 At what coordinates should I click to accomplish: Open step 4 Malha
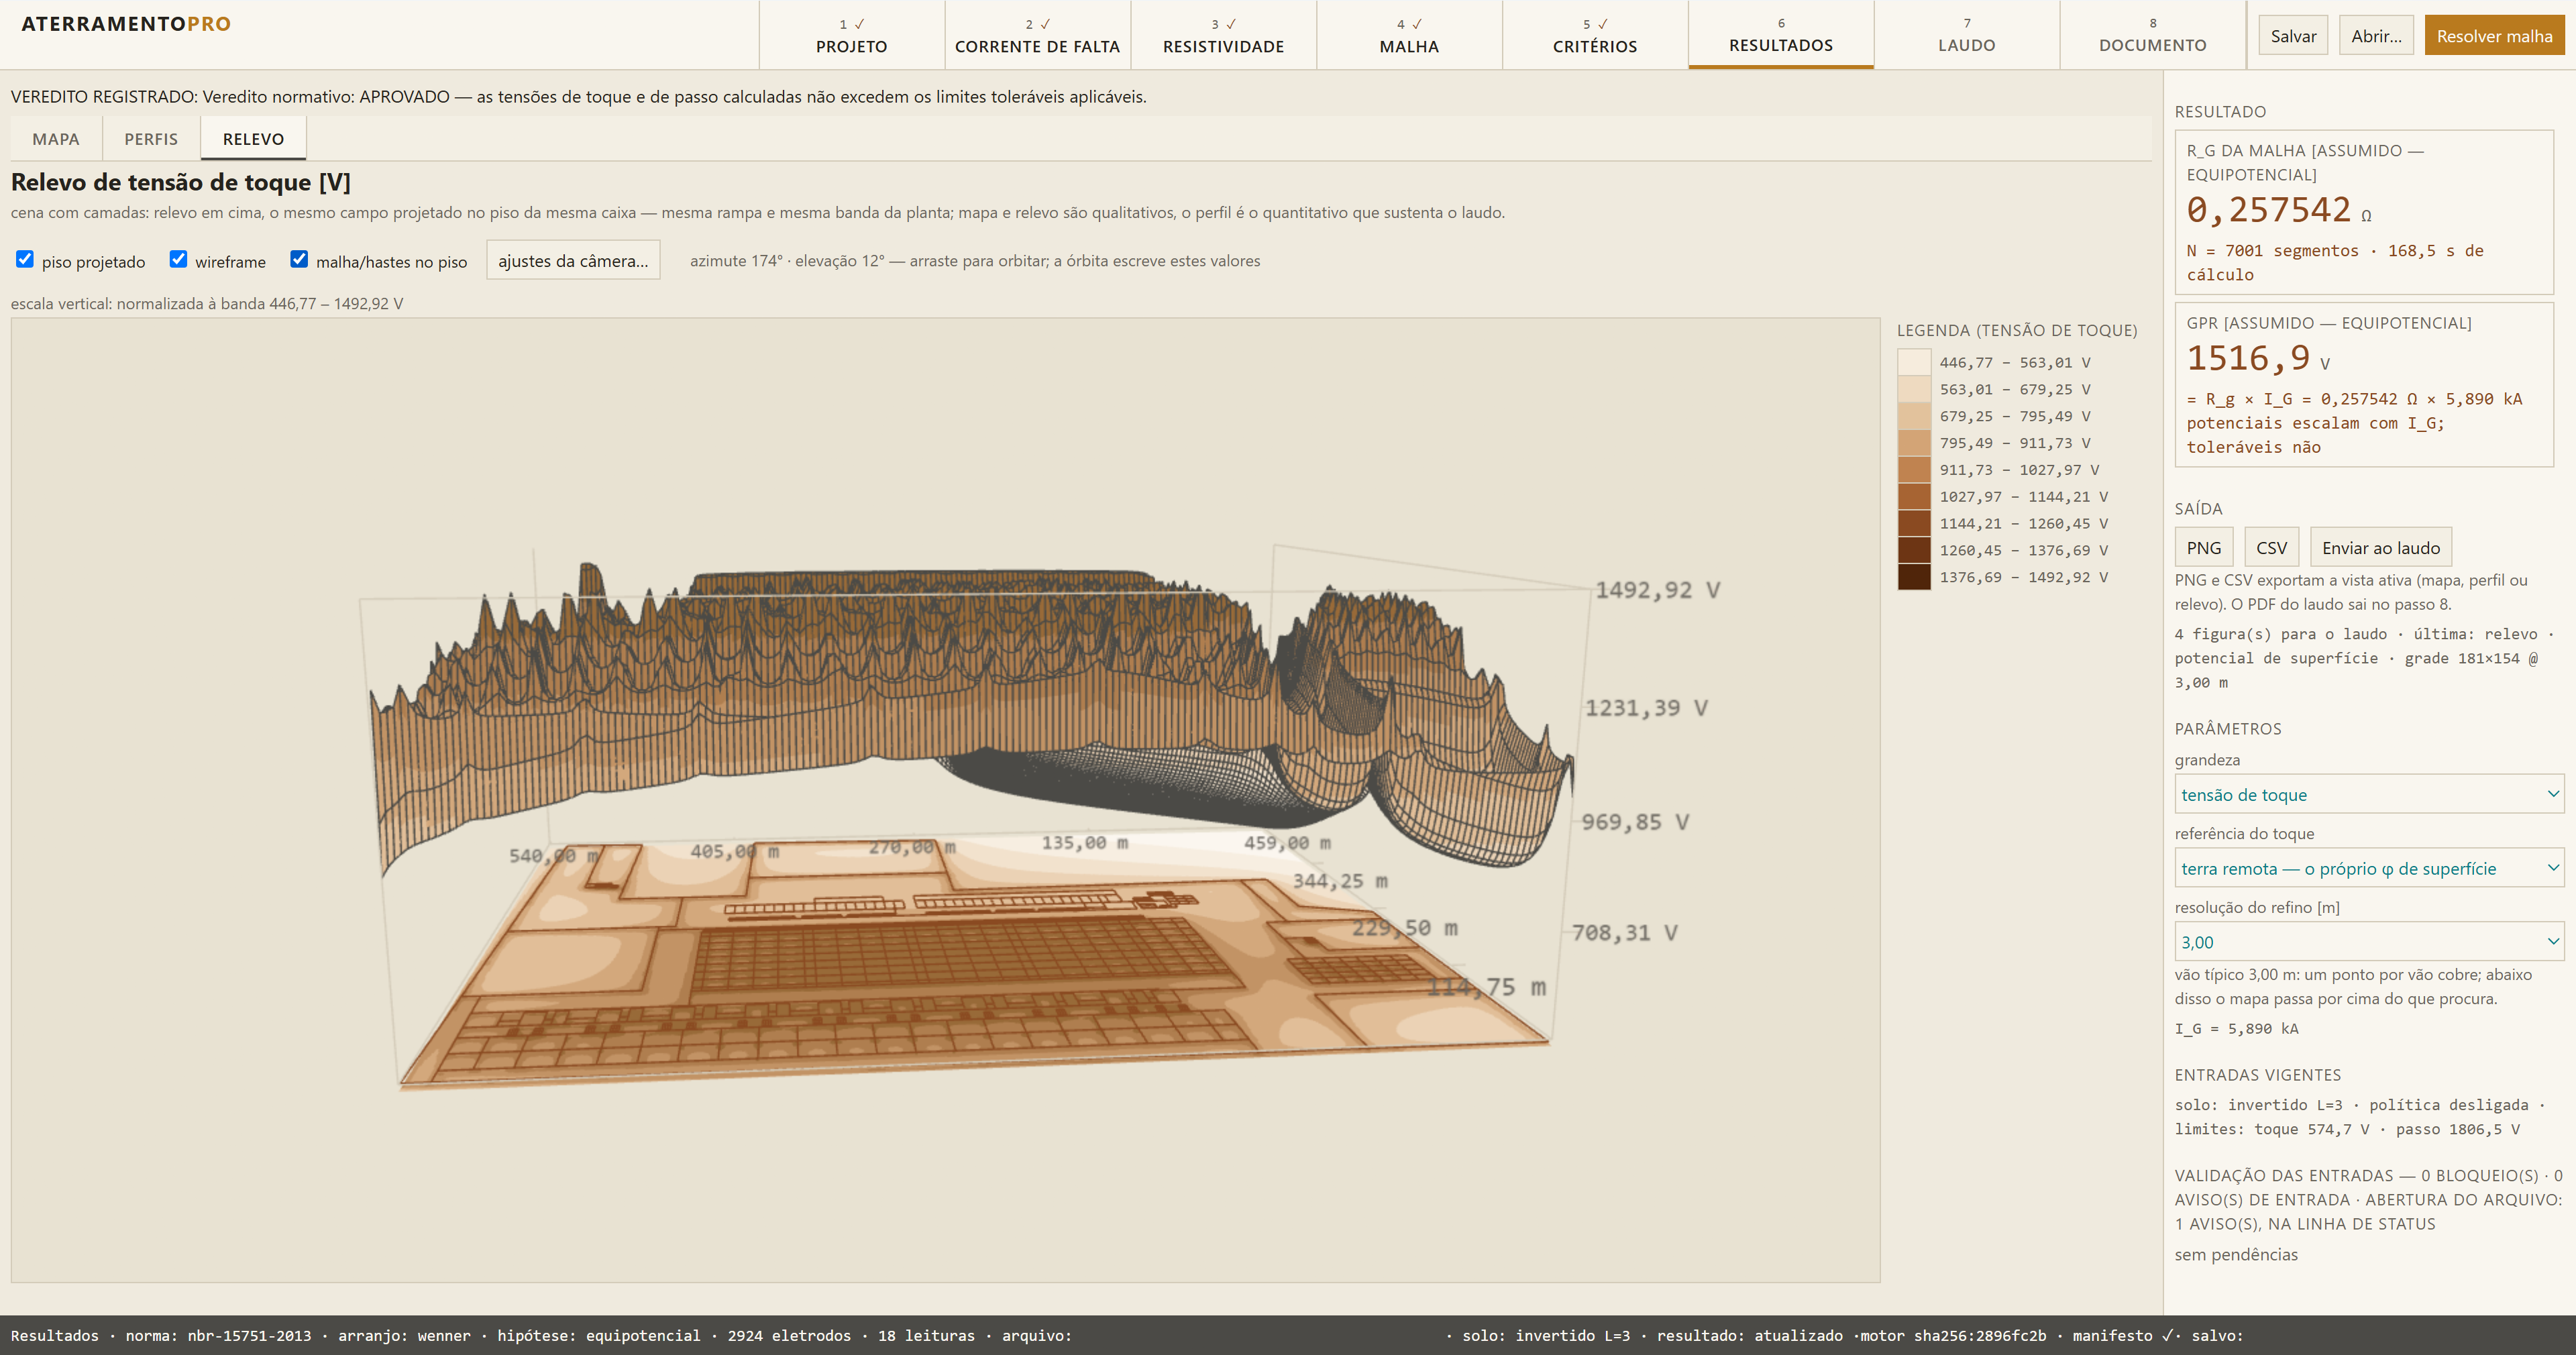click(x=1409, y=35)
